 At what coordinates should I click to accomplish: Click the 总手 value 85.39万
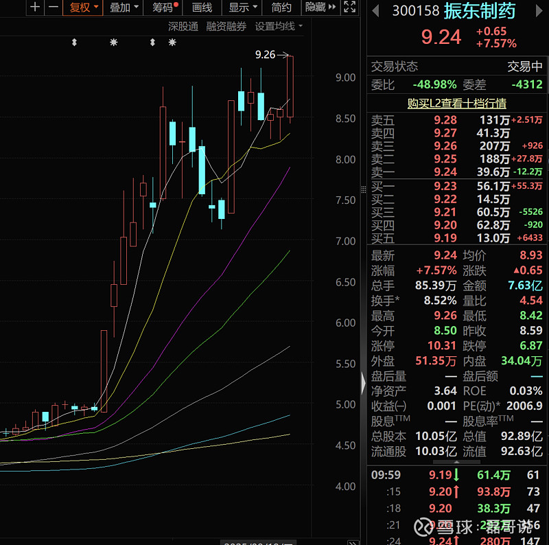point(436,286)
